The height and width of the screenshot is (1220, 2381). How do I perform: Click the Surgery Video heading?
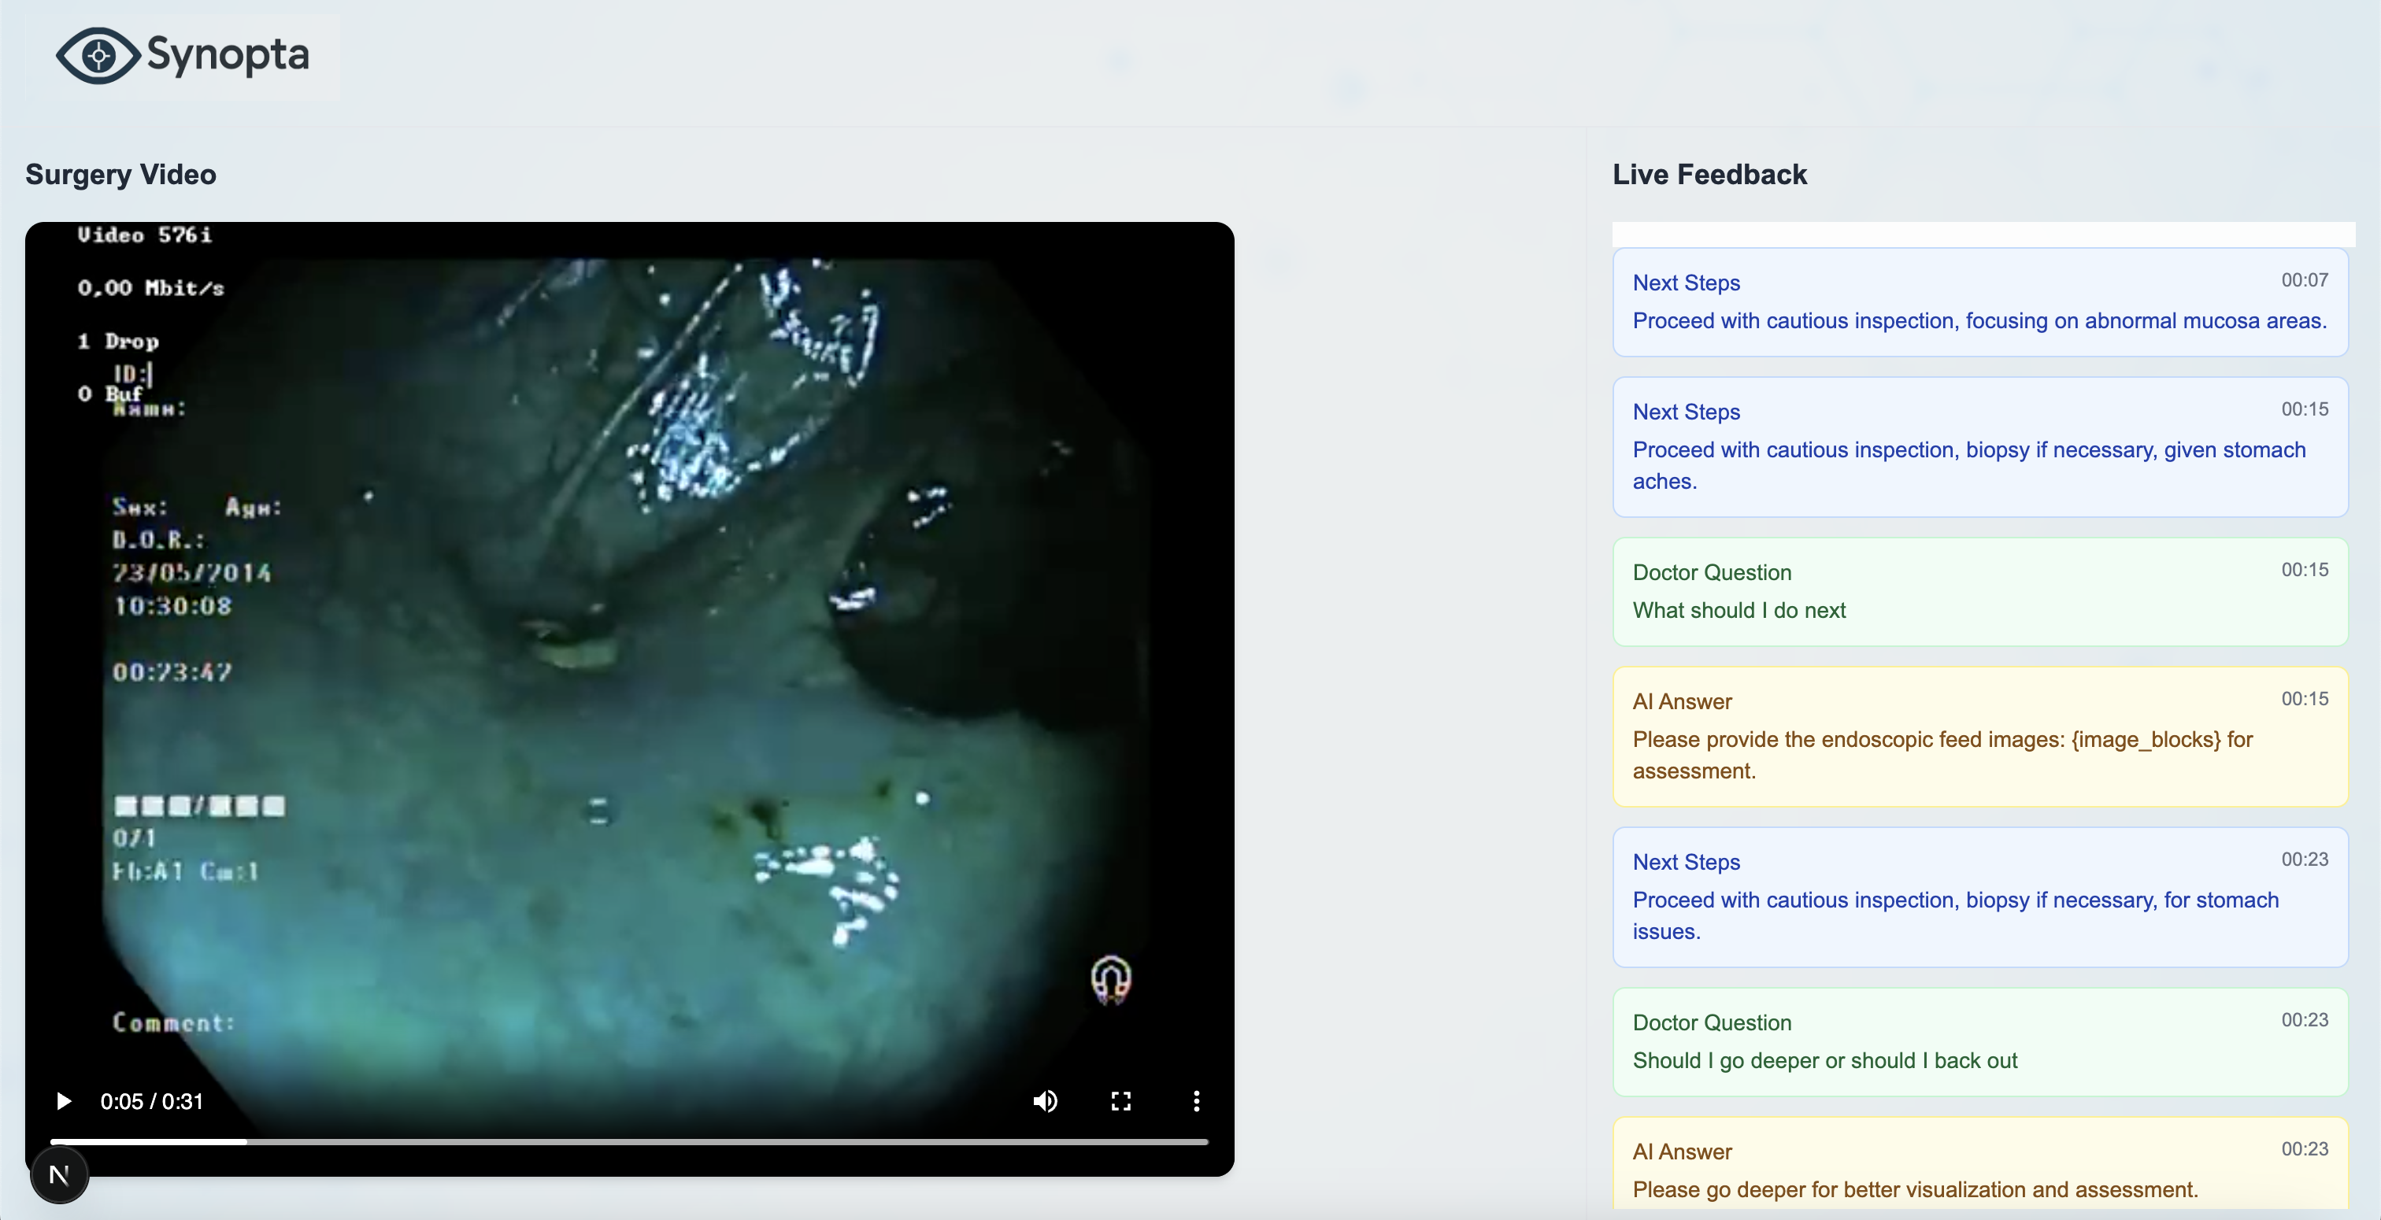pyautogui.click(x=121, y=175)
